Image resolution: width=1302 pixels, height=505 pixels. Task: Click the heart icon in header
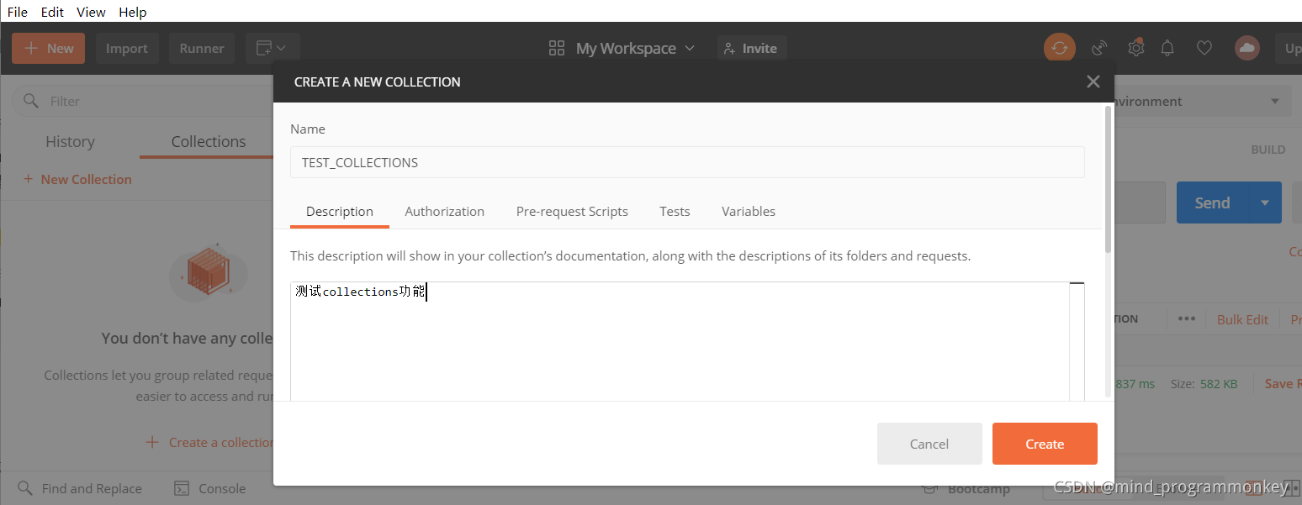[x=1204, y=49]
